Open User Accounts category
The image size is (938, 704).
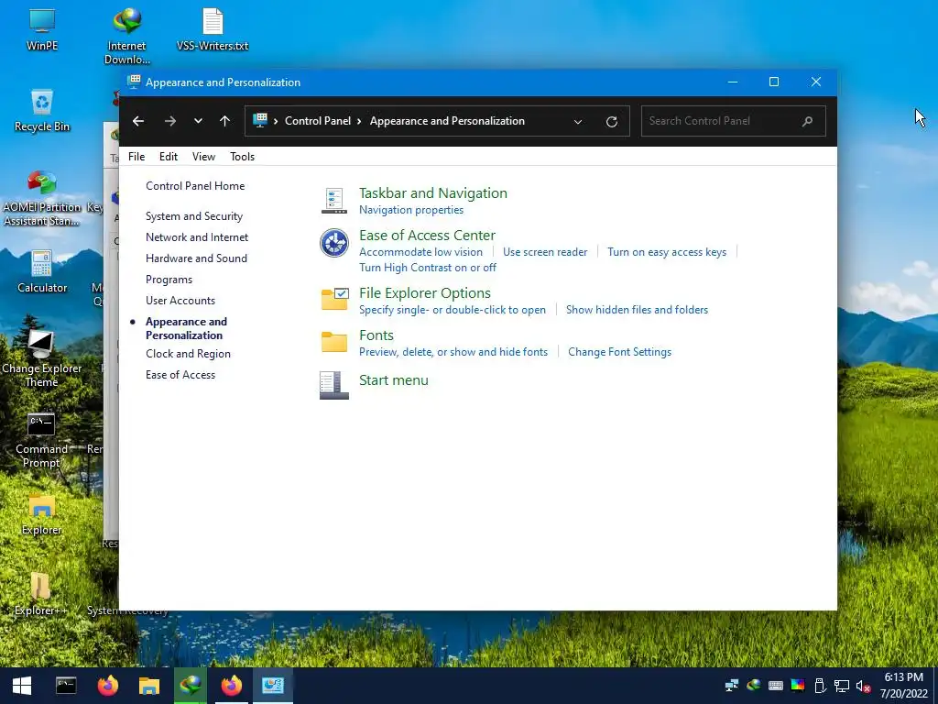(180, 301)
